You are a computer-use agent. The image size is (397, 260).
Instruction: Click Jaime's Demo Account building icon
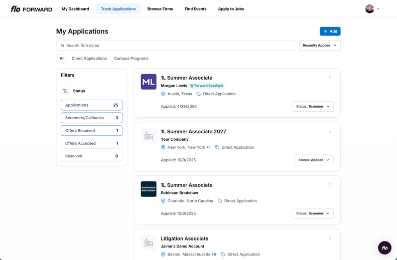coord(149,242)
